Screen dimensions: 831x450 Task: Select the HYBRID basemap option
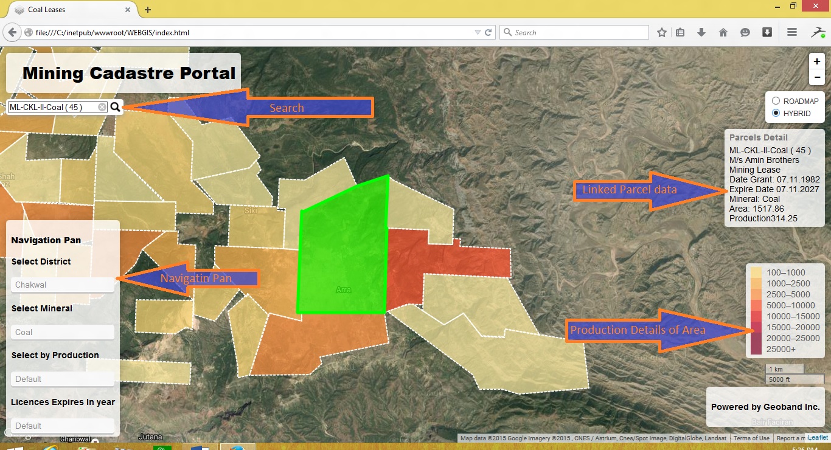point(776,113)
